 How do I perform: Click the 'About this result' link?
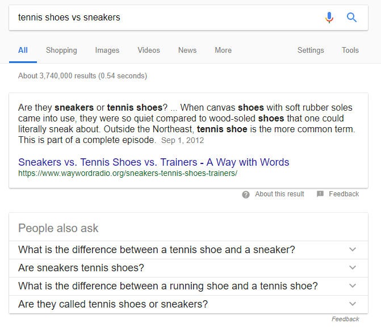click(x=279, y=194)
